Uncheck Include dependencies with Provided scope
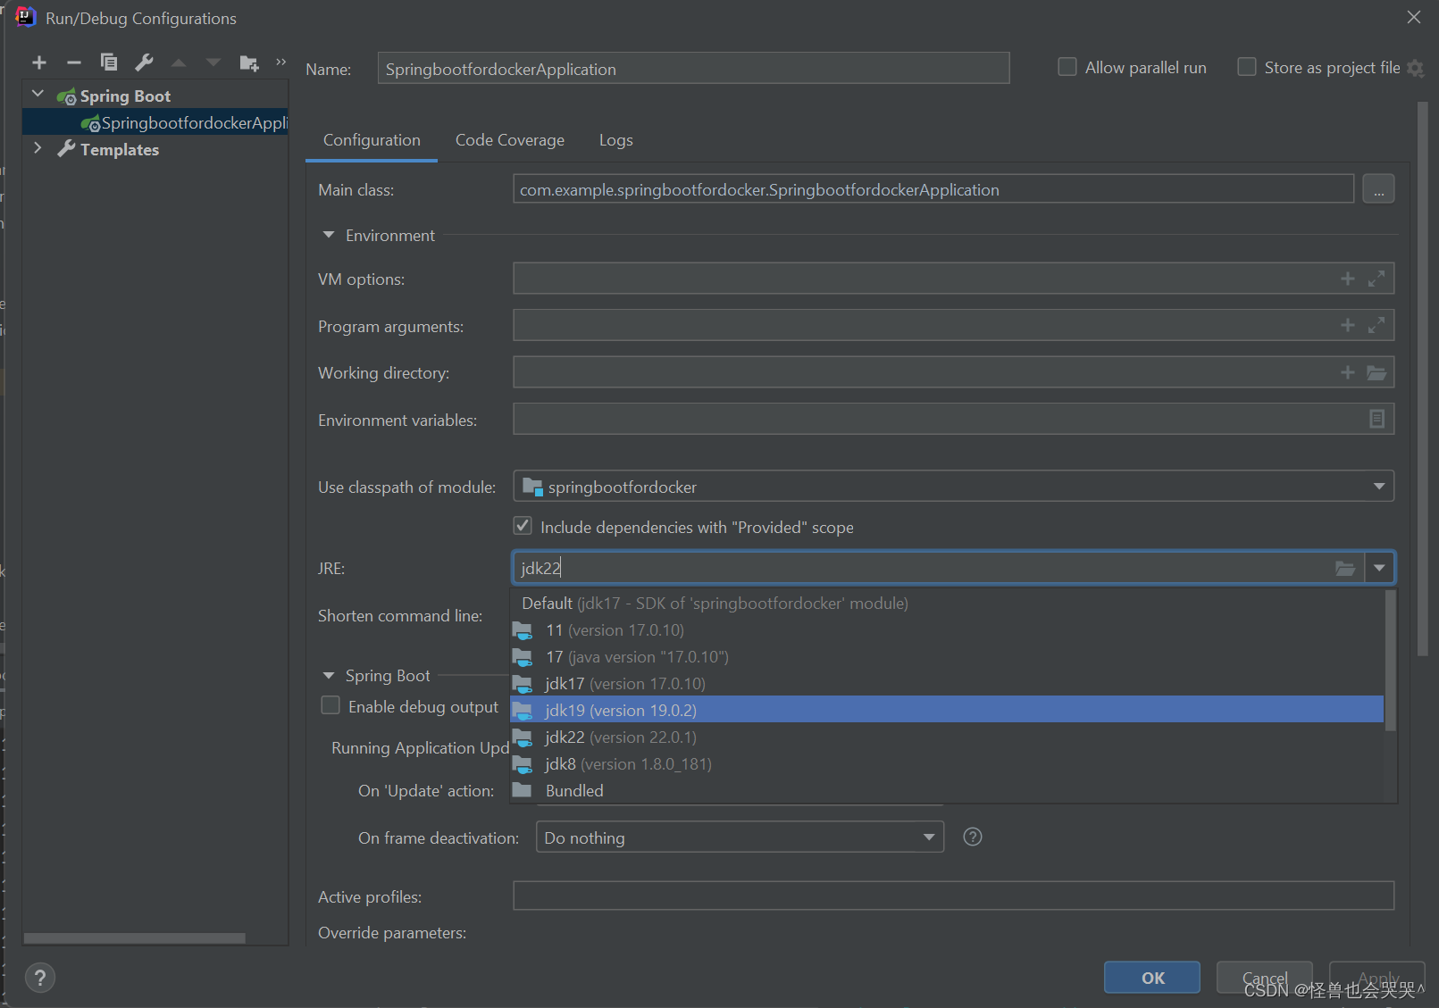The height and width of the screenshot is (1008, 1439). coord(523,526)
